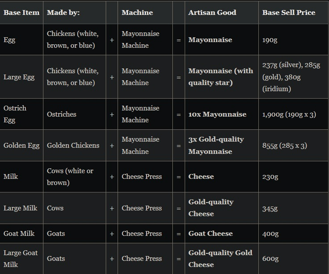Click the 10x Mayonnaise artisan good
The height and width of the screenshot is (274, 329).
click(218, 114)
